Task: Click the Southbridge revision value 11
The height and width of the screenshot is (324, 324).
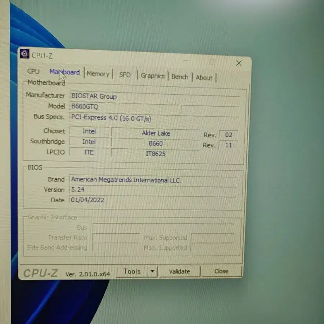Action: [x=228, y=145]
